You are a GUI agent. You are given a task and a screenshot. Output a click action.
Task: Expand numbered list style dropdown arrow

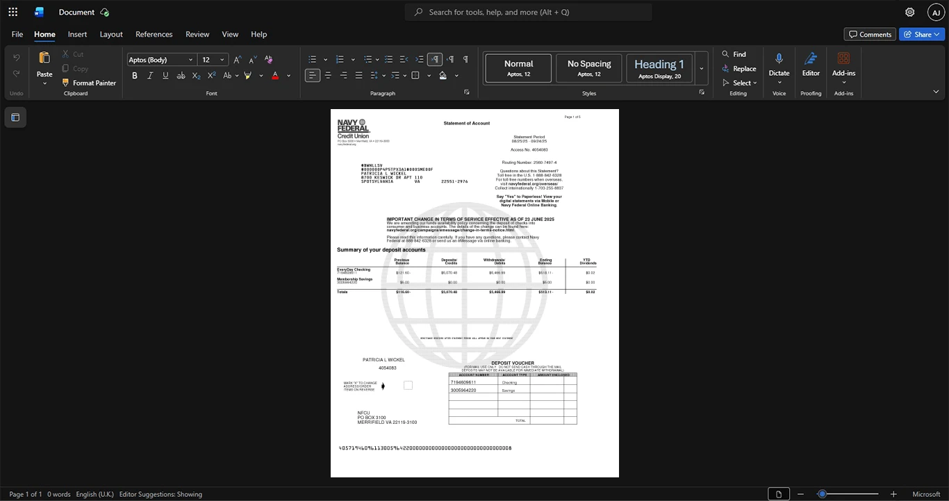(x=353, y=60)
